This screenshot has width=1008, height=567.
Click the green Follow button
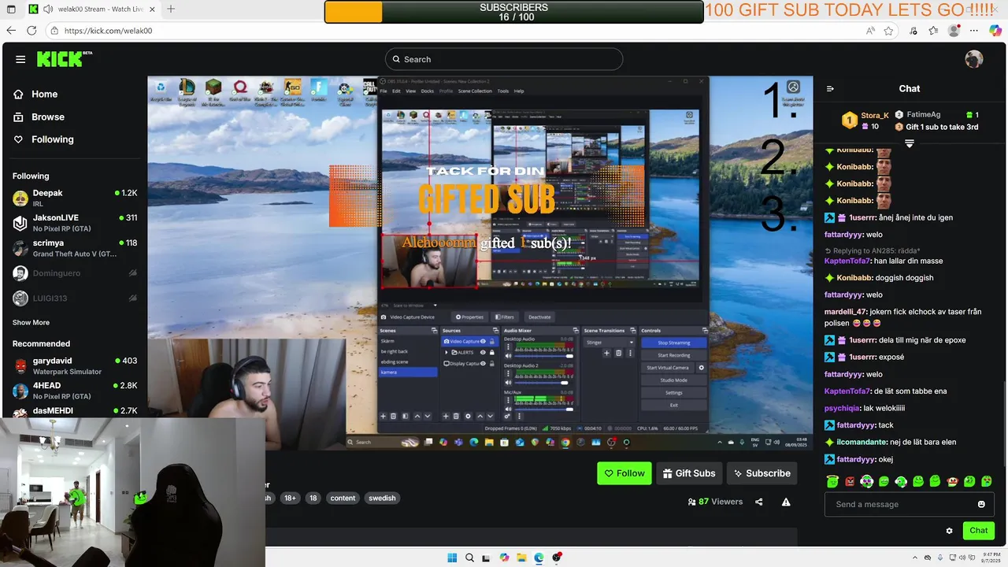[624, 473]
